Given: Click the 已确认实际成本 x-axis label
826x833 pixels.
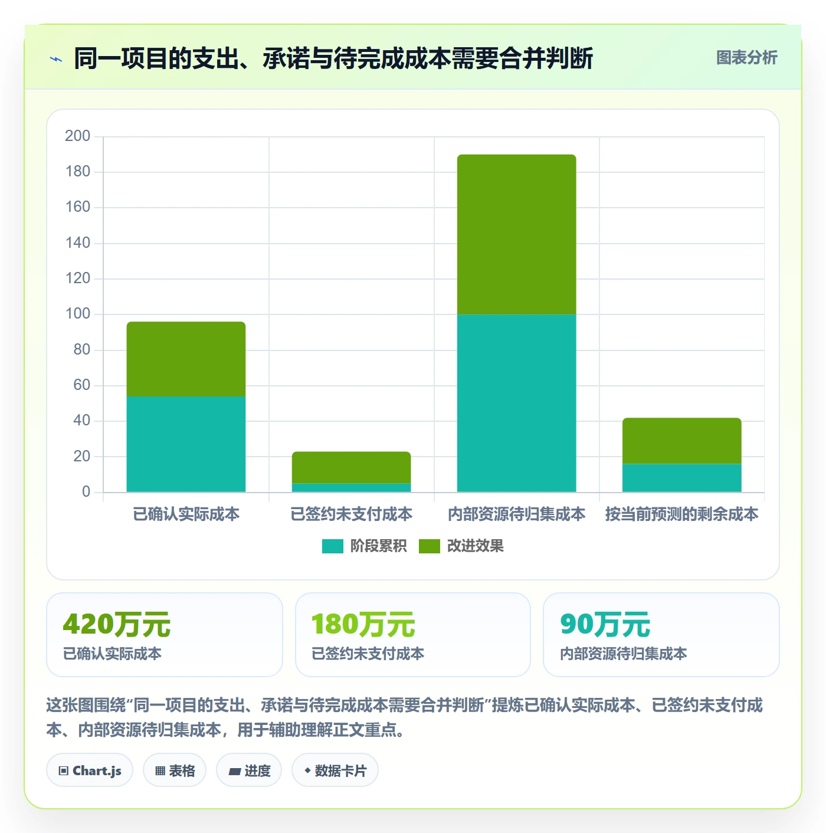Looking at the screenshot, I should 186,514.
